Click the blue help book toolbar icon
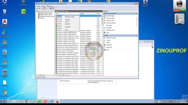The width and height of the screenshot is (188, 105). [51, 8]
